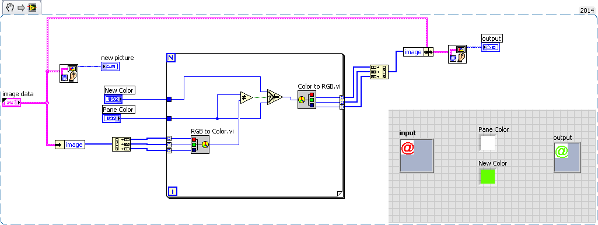The image size is (598, 225).
Task: Pick the green New Color swatch
Action: click(488, 176)
